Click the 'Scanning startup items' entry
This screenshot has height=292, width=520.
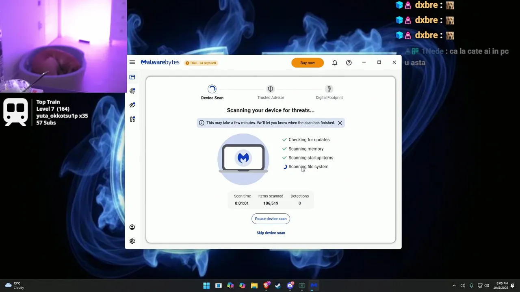pyautogui.click(x=308, y=158)
